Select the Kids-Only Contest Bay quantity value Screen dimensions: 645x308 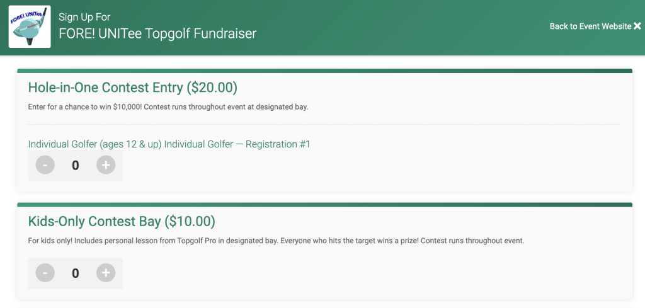point(76,273)
